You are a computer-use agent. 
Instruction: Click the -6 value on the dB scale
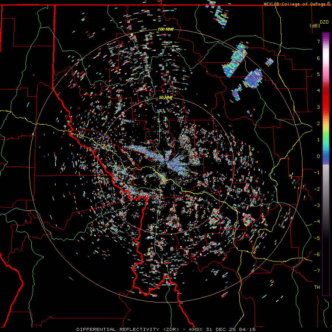(x=317, y=255)
